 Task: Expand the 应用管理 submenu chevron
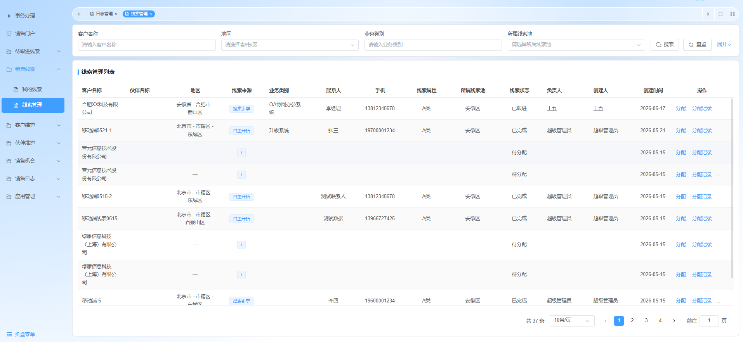tap(59, 197)
